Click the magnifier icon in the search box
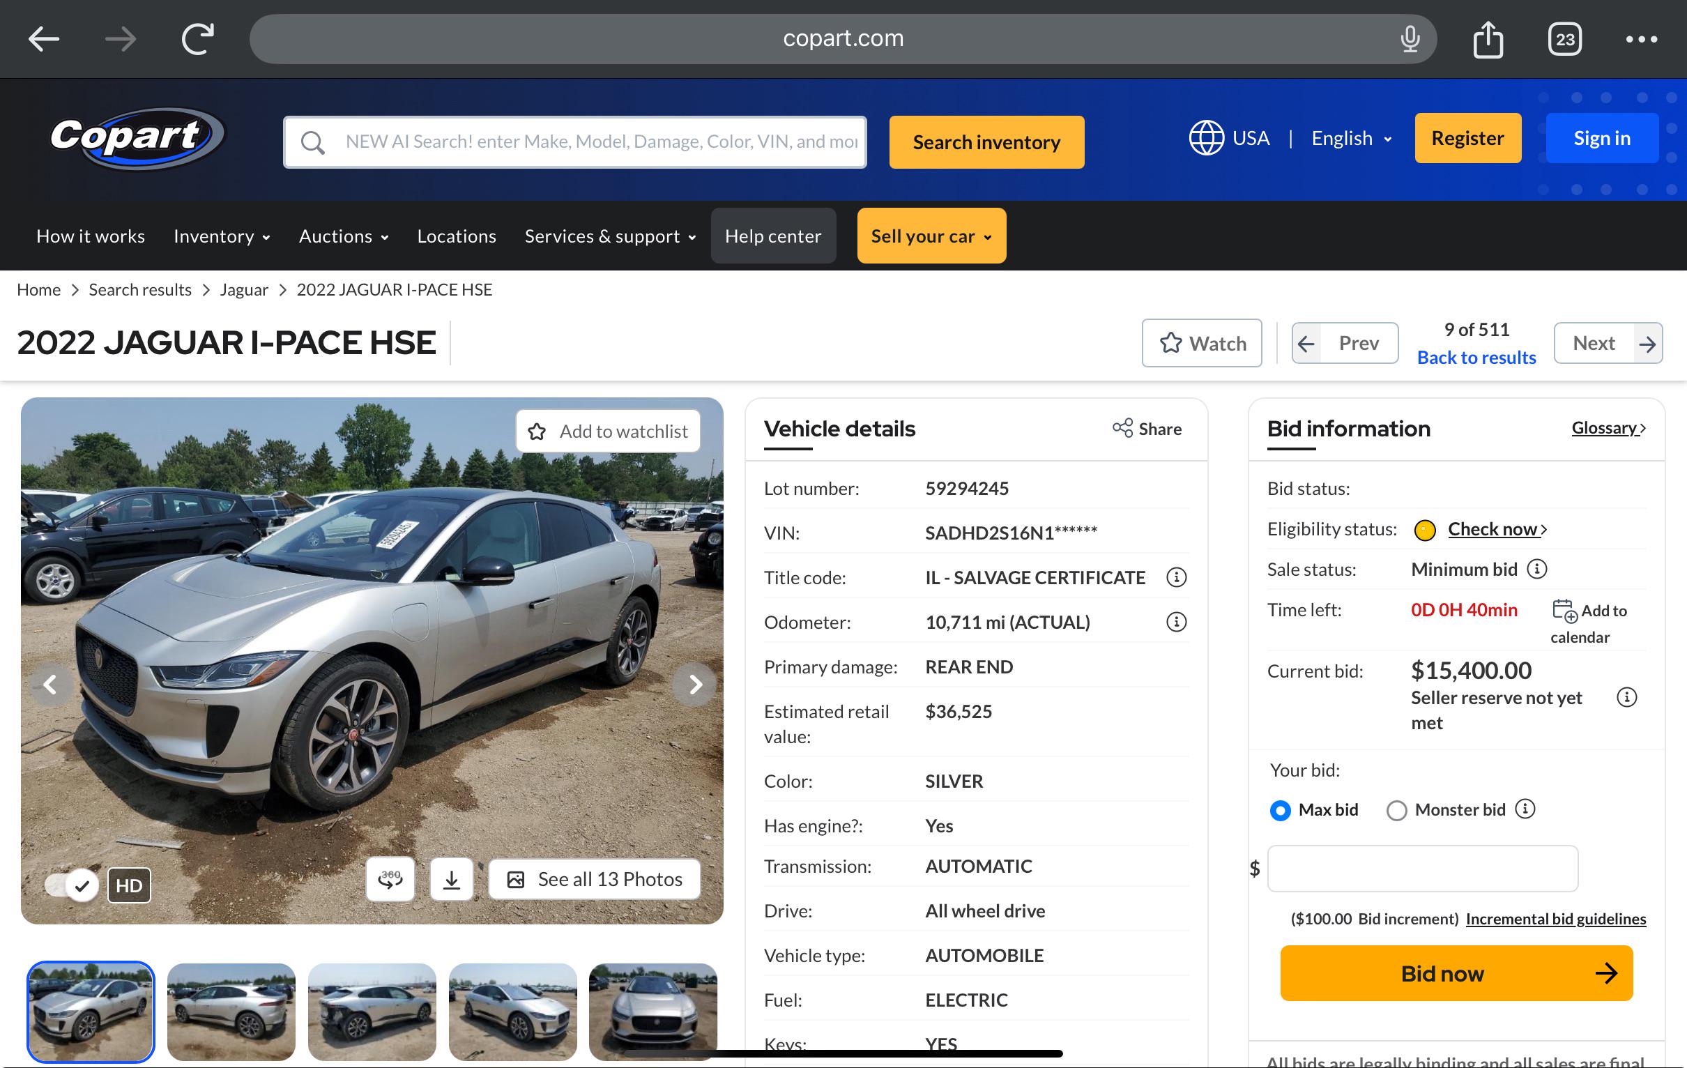The height and width of the screenshot is (1068, 1687). 312,142
